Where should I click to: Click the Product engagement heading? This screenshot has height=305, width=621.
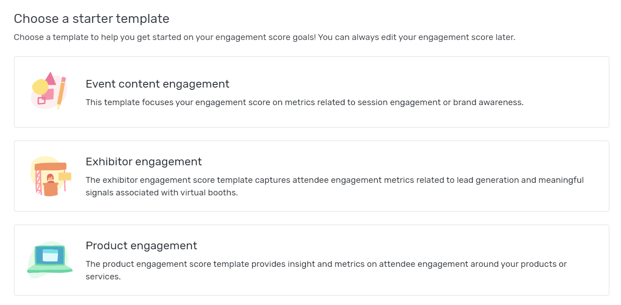pos(141,246)
